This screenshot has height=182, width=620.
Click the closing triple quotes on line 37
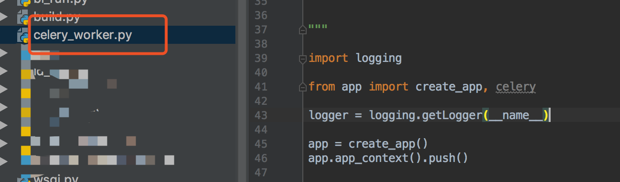tap(318, 27)
